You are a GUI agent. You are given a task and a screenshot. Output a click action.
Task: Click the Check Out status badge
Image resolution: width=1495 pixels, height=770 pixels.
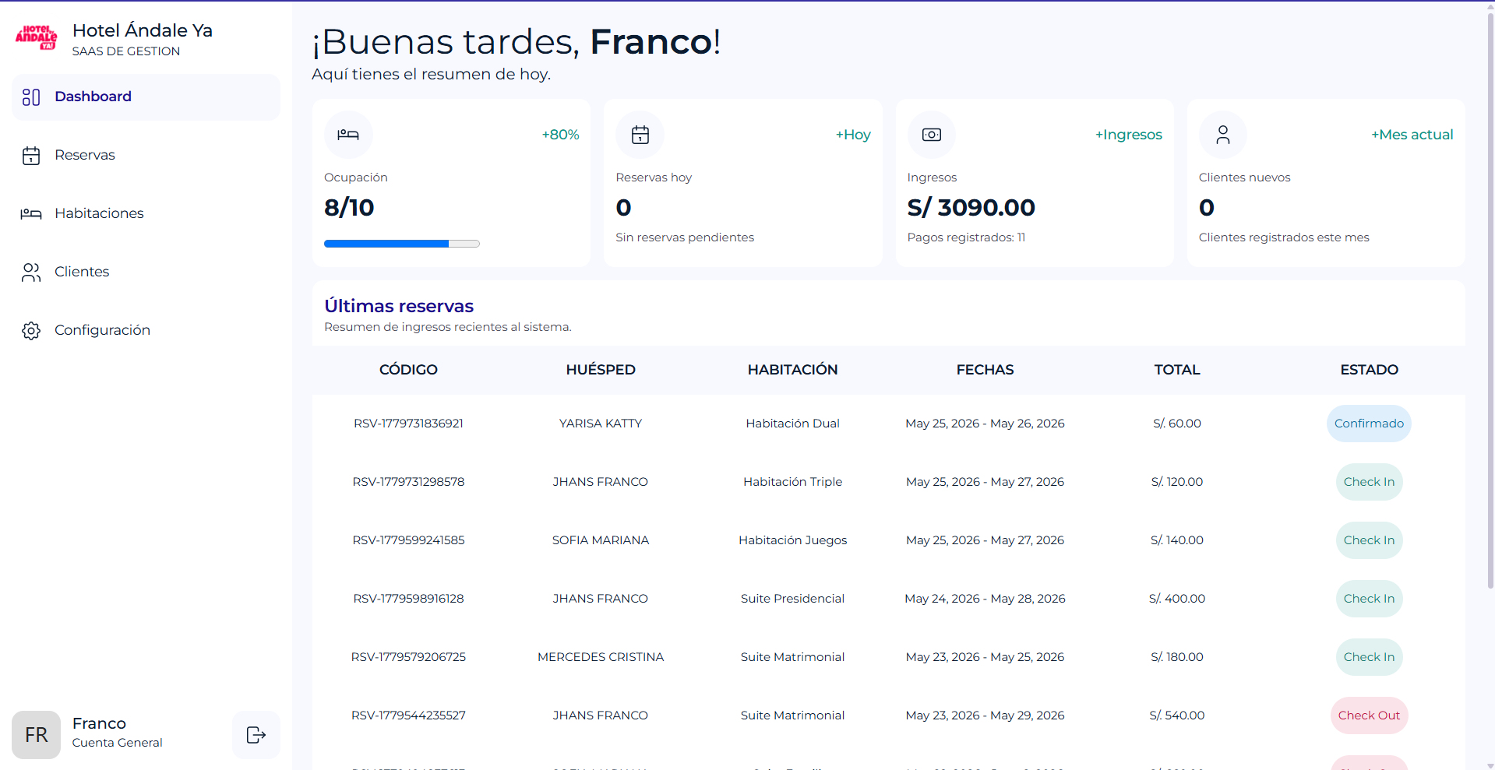pyautogui.click(x=1369, y=716)
